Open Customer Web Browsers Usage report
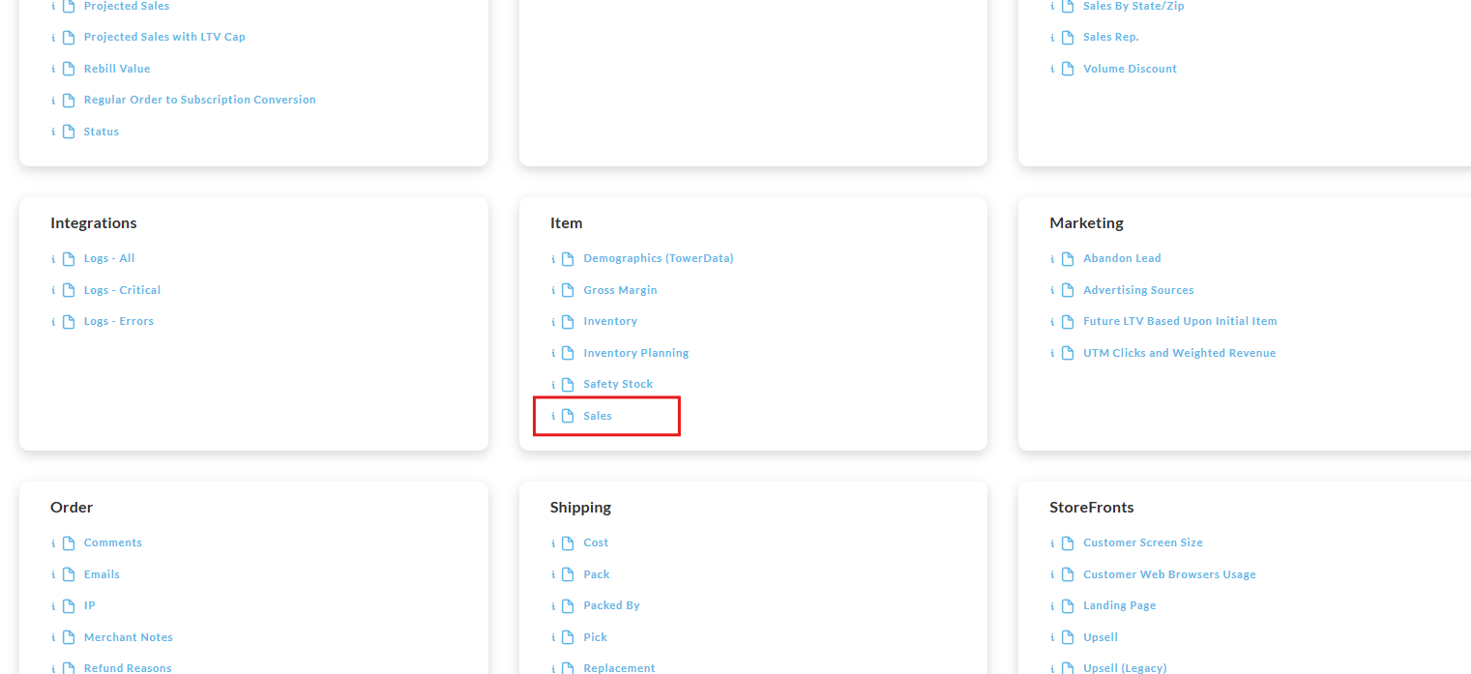Image resolution: width=1471 pixels, height=674 pixels. click(x=1169, y=574)
